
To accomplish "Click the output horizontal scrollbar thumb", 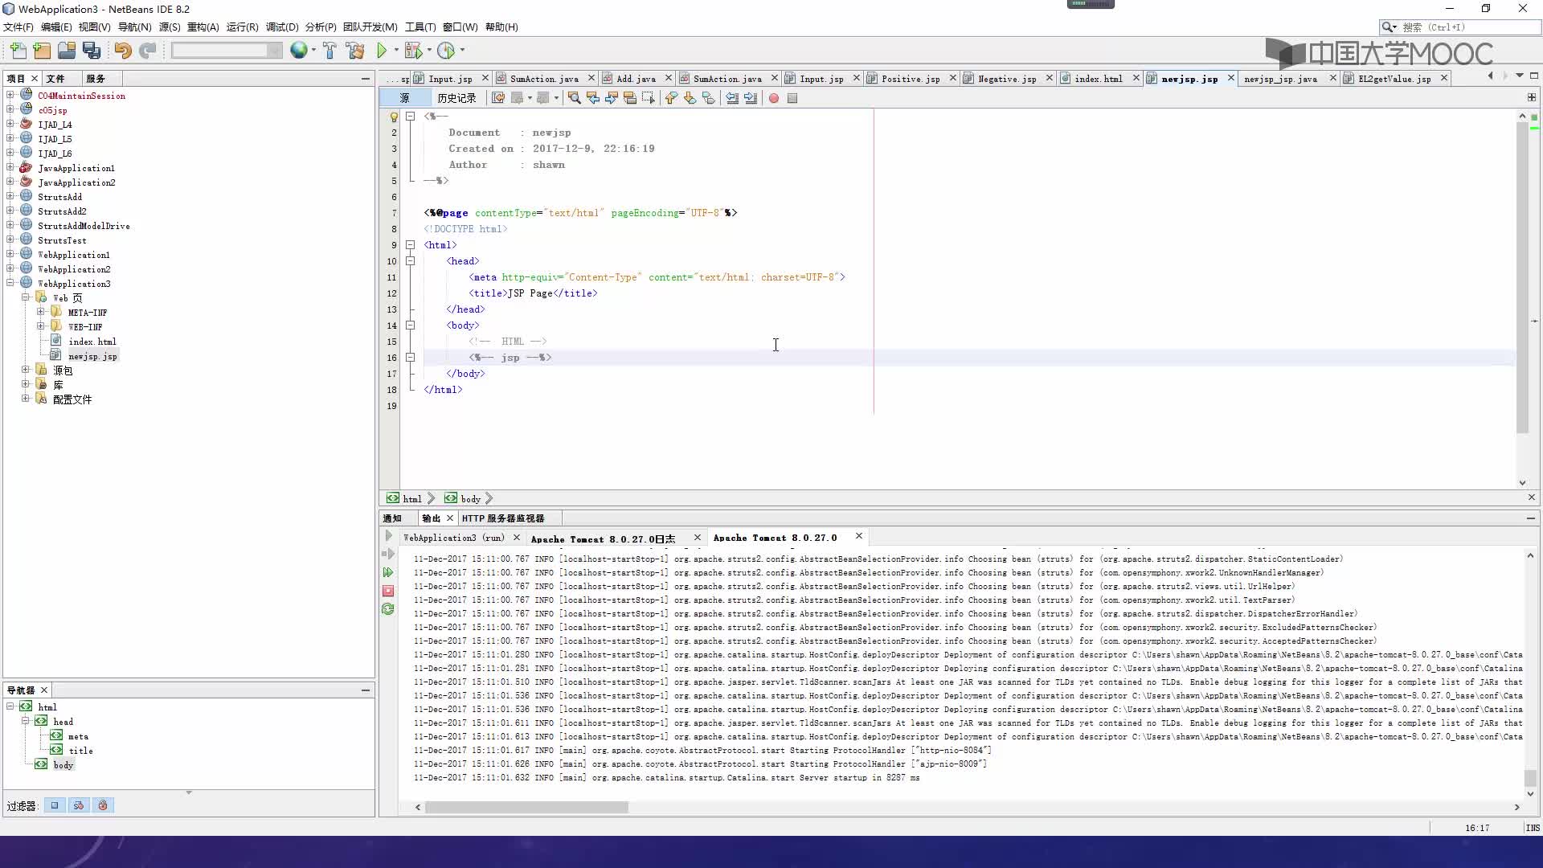I will (526, 807).
